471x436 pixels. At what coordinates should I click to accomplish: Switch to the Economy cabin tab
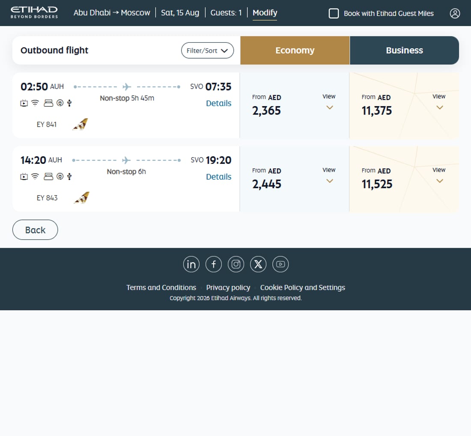click(x=295, y=50)
